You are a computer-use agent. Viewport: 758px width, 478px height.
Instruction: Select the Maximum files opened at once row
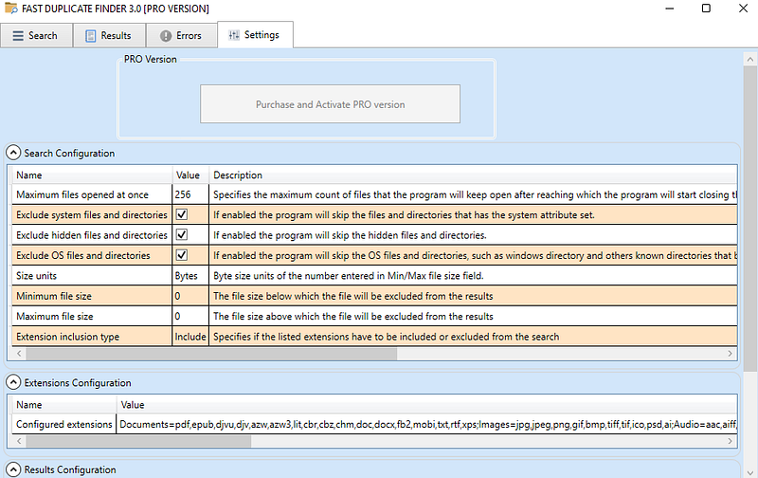pos(374,194)
